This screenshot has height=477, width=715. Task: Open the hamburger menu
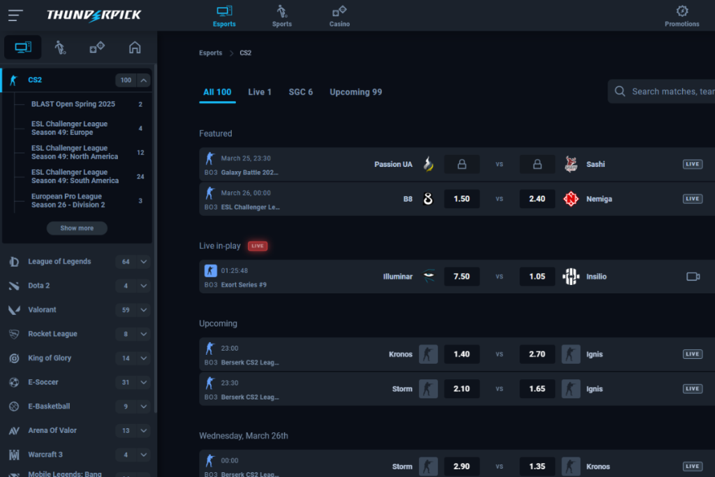15,15
